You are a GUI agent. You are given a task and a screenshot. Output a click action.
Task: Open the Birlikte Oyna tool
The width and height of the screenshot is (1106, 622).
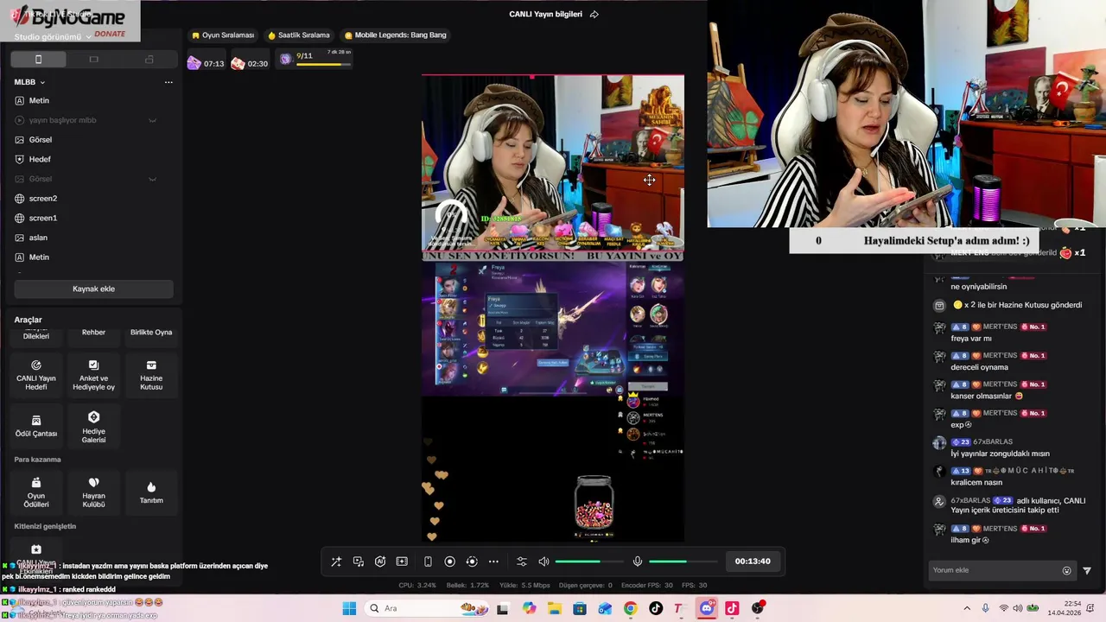coord(151,332)
